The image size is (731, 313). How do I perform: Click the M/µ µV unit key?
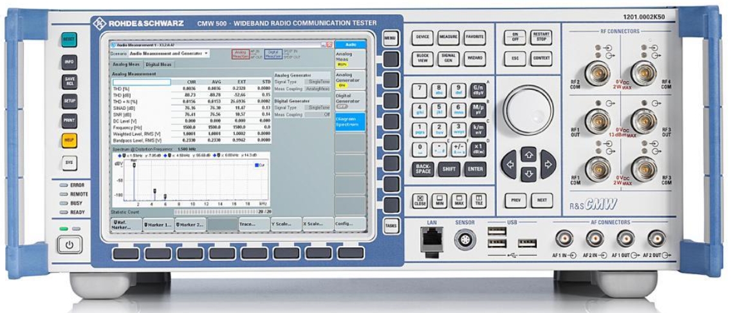(478, 110)
